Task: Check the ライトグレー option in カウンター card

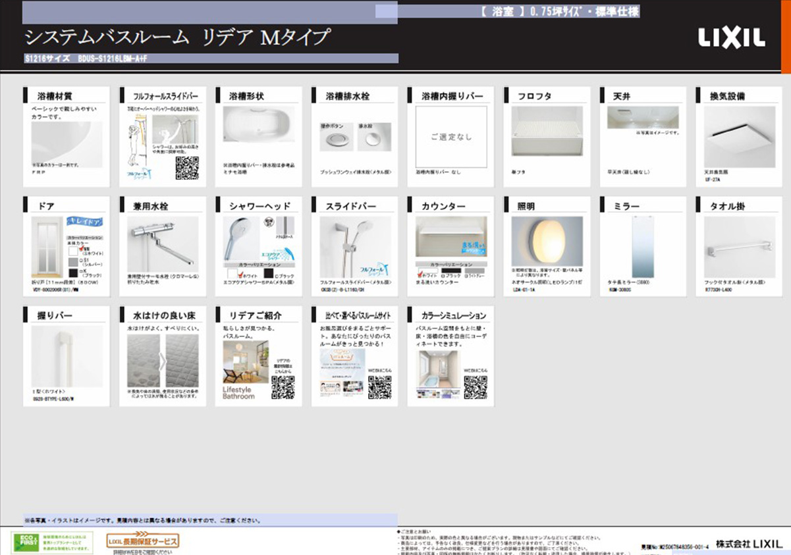Action: pyautogui.click(x=465, y=275)
